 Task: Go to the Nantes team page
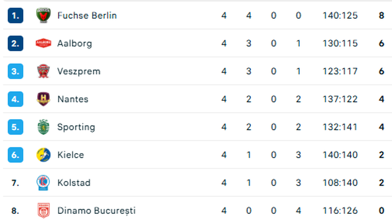pos(73,99)
